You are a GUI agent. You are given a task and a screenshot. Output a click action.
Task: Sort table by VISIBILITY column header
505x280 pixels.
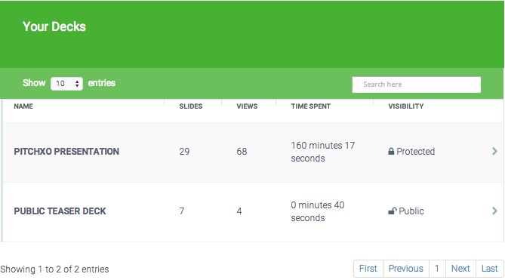coord(406,106)
